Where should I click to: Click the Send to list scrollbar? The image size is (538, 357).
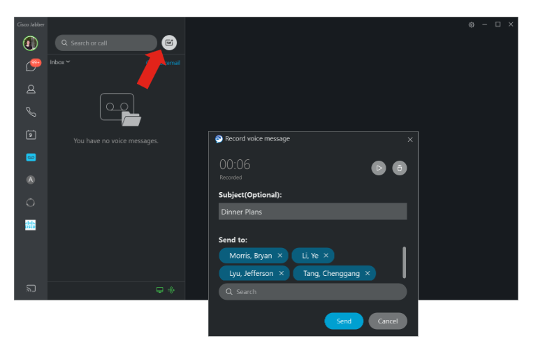404,263
